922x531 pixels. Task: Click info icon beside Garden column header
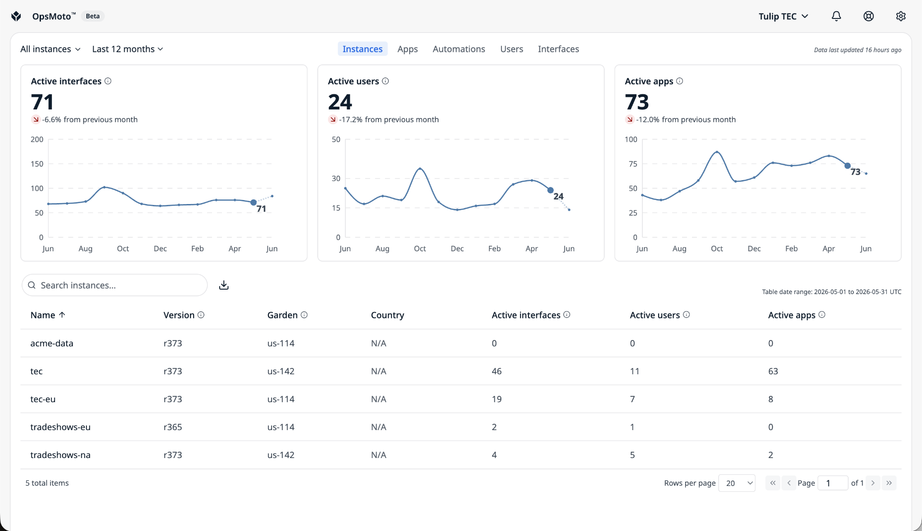[304, 315]
